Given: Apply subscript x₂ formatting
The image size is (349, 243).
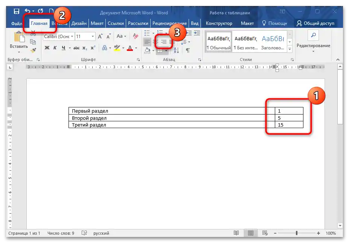Looking at the screenshot, I should pos(85,48).
